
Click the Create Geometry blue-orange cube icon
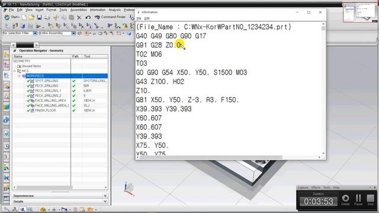point(23,26)
